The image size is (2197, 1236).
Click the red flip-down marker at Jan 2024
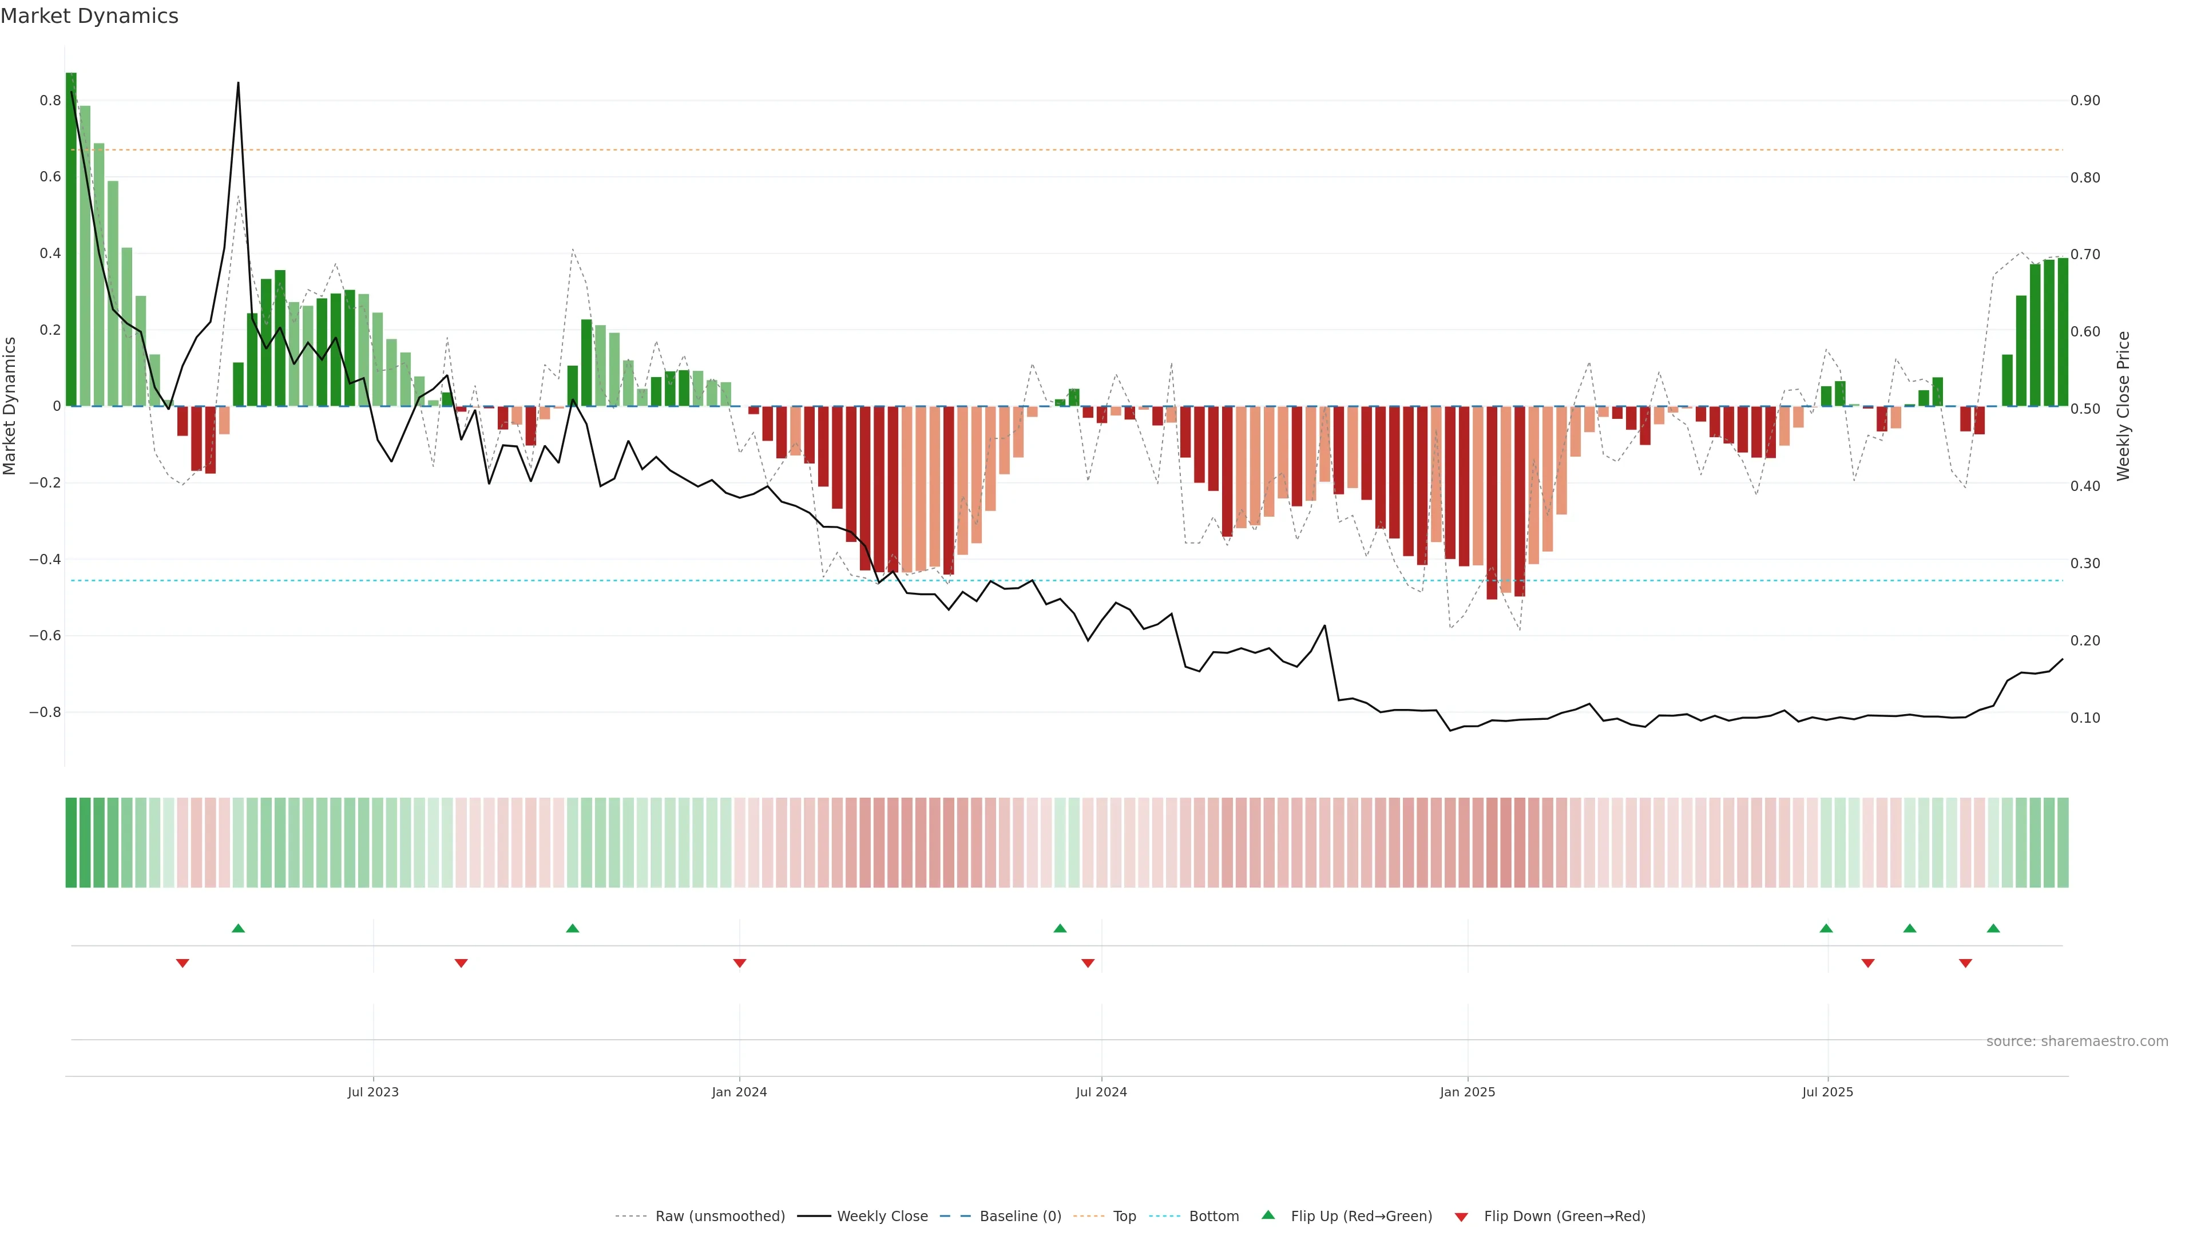point(739,963)
